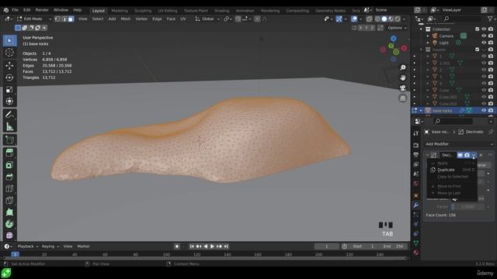The image size is (497, 279).
Task: Select the Measure tool
Action: coord(9,126)
